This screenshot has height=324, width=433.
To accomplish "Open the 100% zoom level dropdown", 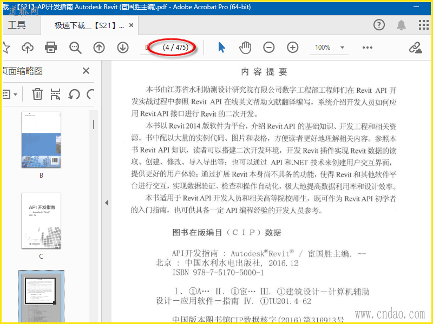I will pos(329,48).
